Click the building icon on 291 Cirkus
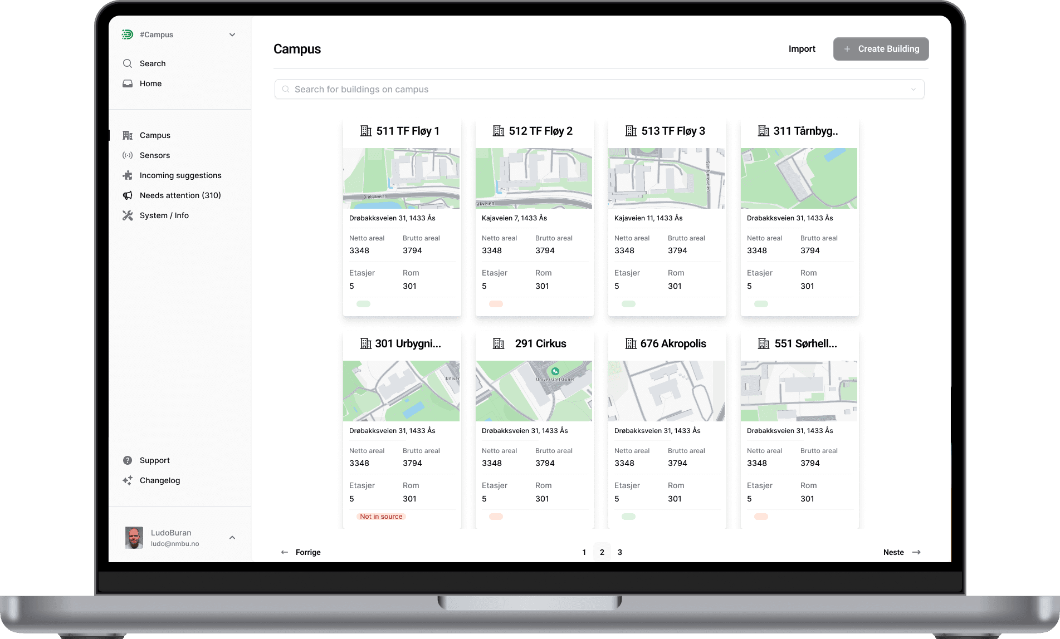Image resolution: width=1060 pixels, height=639 pixels. coord(499,343)
